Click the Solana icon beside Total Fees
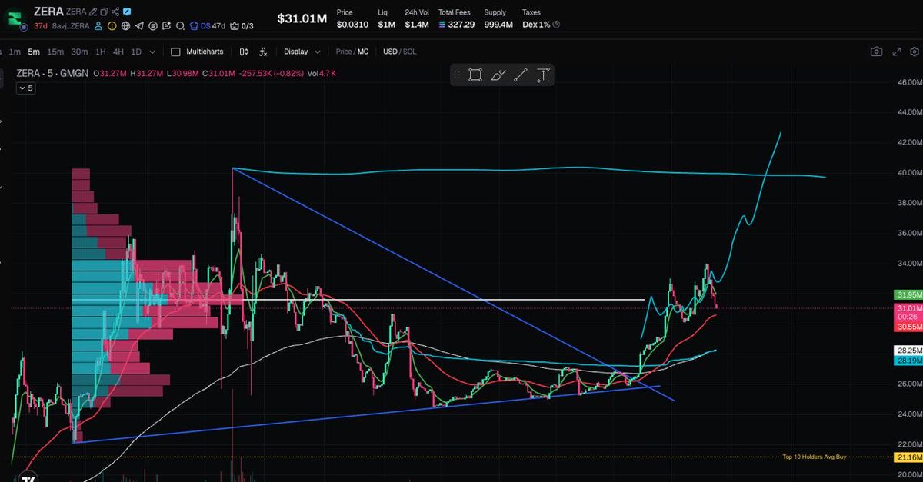923x482 pixels. coord(442,25)
